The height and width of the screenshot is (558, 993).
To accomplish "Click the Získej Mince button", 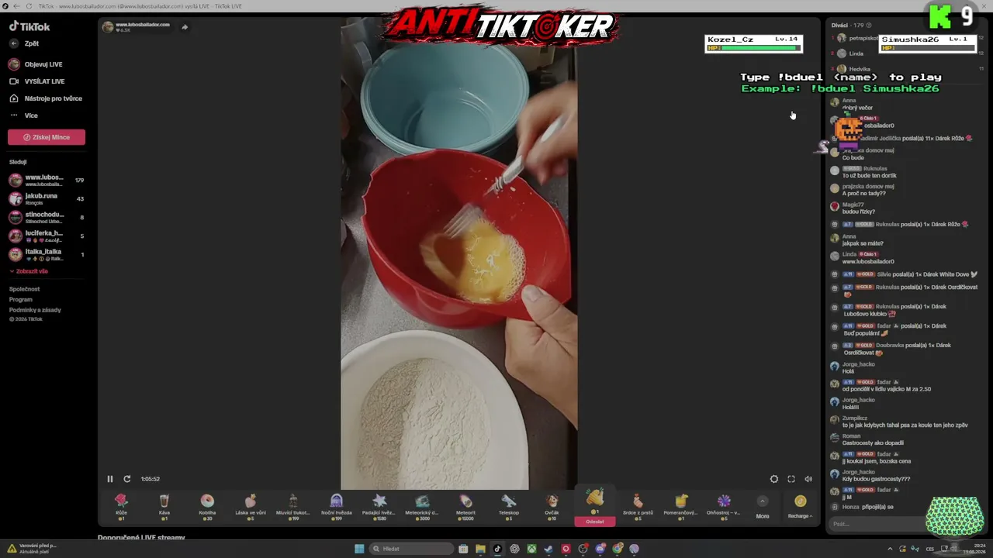I will click(x=47, y=137).
